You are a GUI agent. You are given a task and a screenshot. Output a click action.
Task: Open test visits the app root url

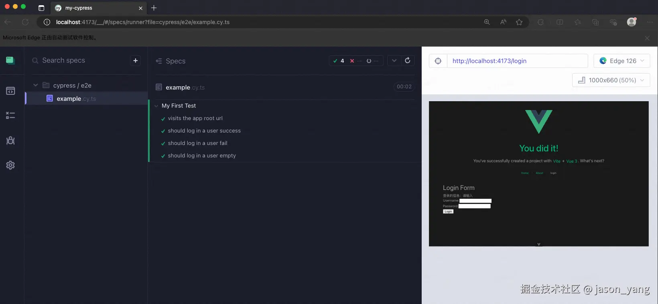tap(195, 118)
